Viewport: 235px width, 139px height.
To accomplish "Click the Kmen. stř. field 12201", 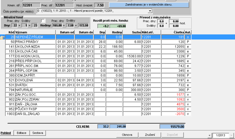I will (31, 5).
